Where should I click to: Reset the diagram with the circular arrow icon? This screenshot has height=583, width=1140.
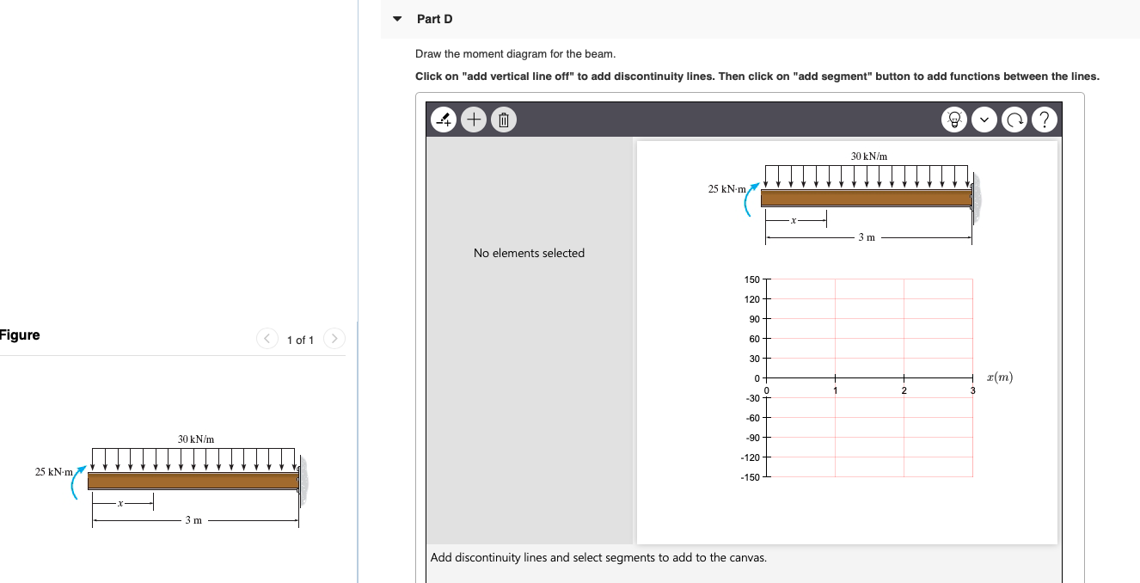[x=1014, y=120]
